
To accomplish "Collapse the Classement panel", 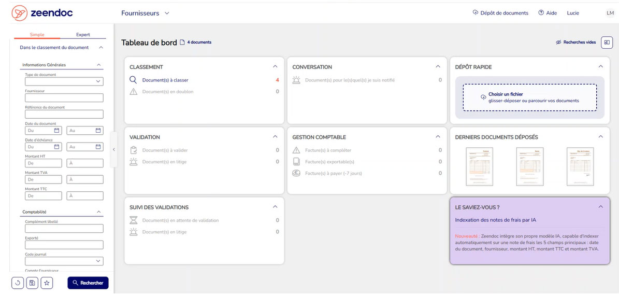I will coord(275,67).
